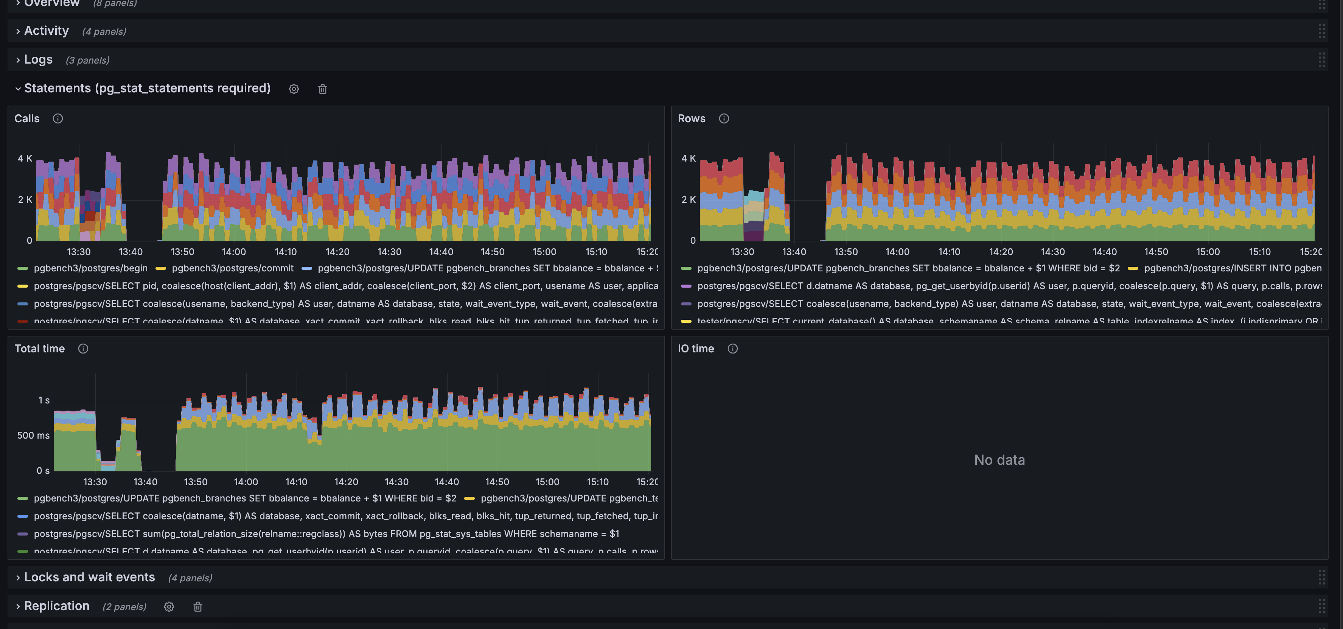Open the IO time panel title
Screen dimensions: 1343x629
[695, 349]
